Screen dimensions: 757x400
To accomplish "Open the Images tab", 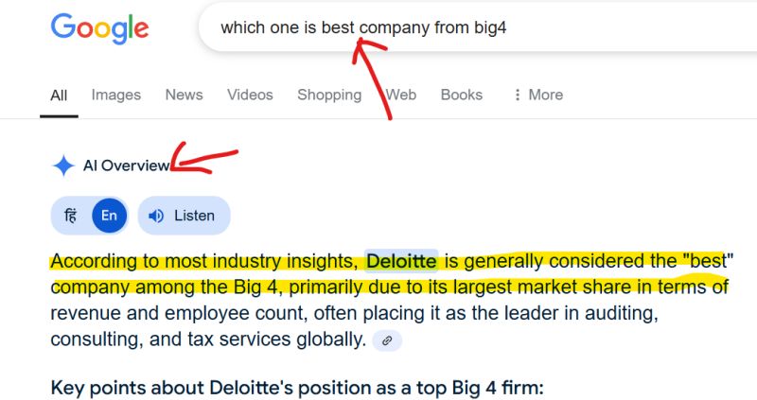I will pos(115,95).
